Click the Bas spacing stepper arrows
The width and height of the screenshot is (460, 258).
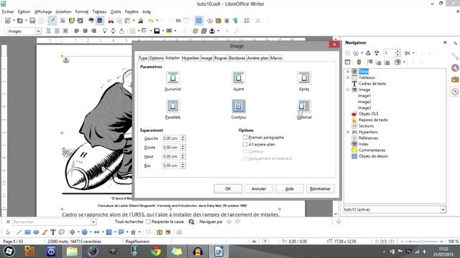[x=183, y=166]
